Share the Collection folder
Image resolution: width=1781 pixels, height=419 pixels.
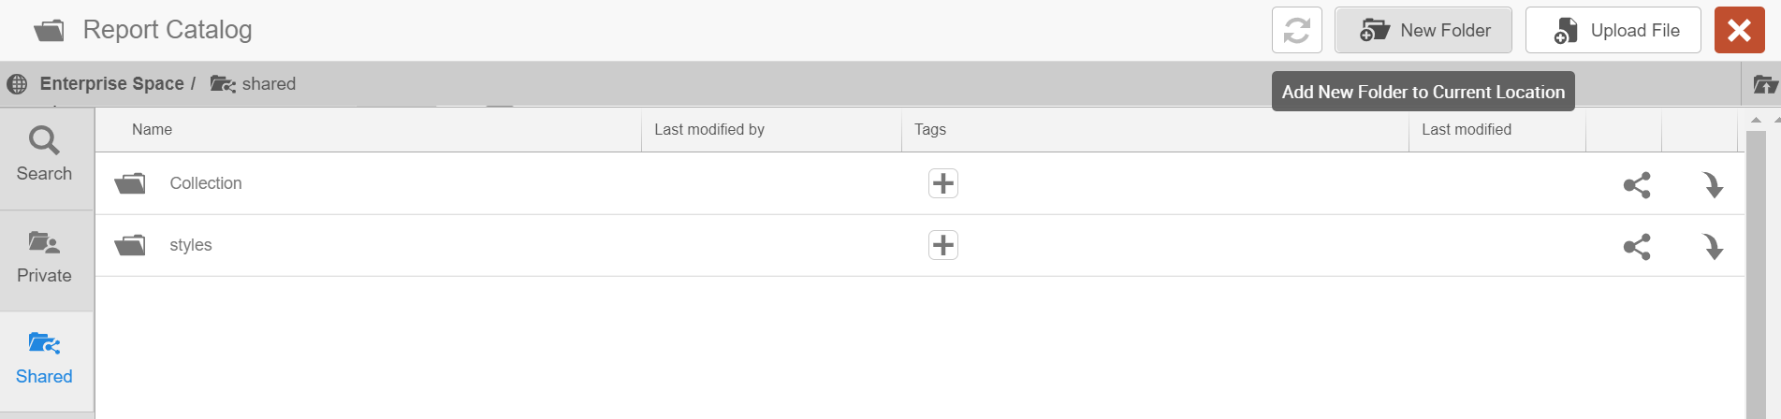coord(1636,185)
